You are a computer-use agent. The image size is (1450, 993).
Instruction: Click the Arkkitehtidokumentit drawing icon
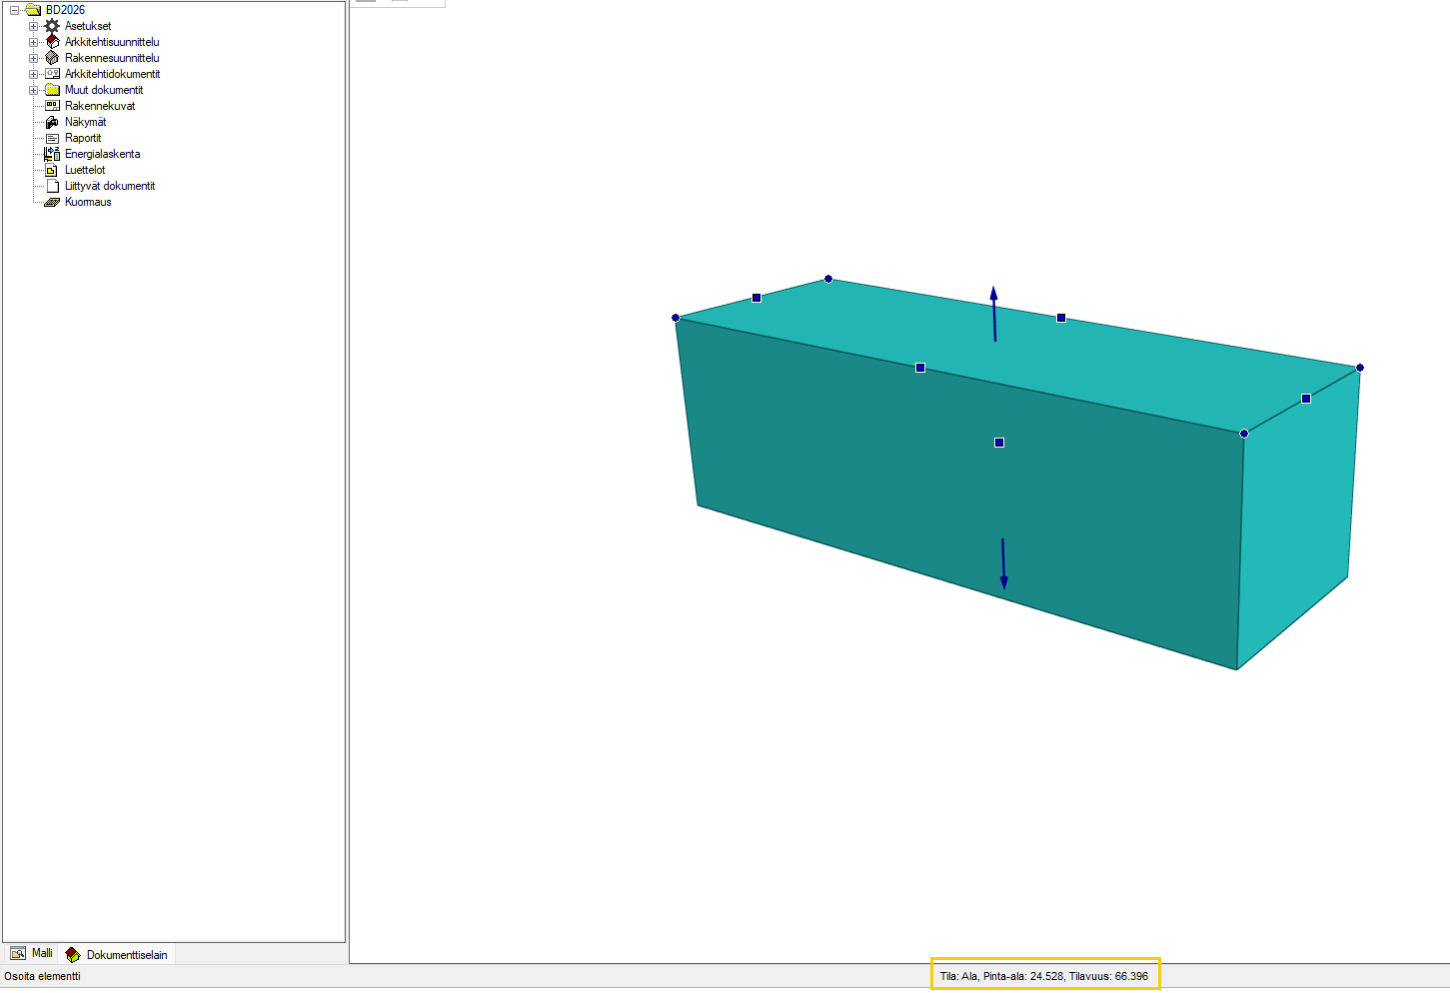click(x=52, y=74)
